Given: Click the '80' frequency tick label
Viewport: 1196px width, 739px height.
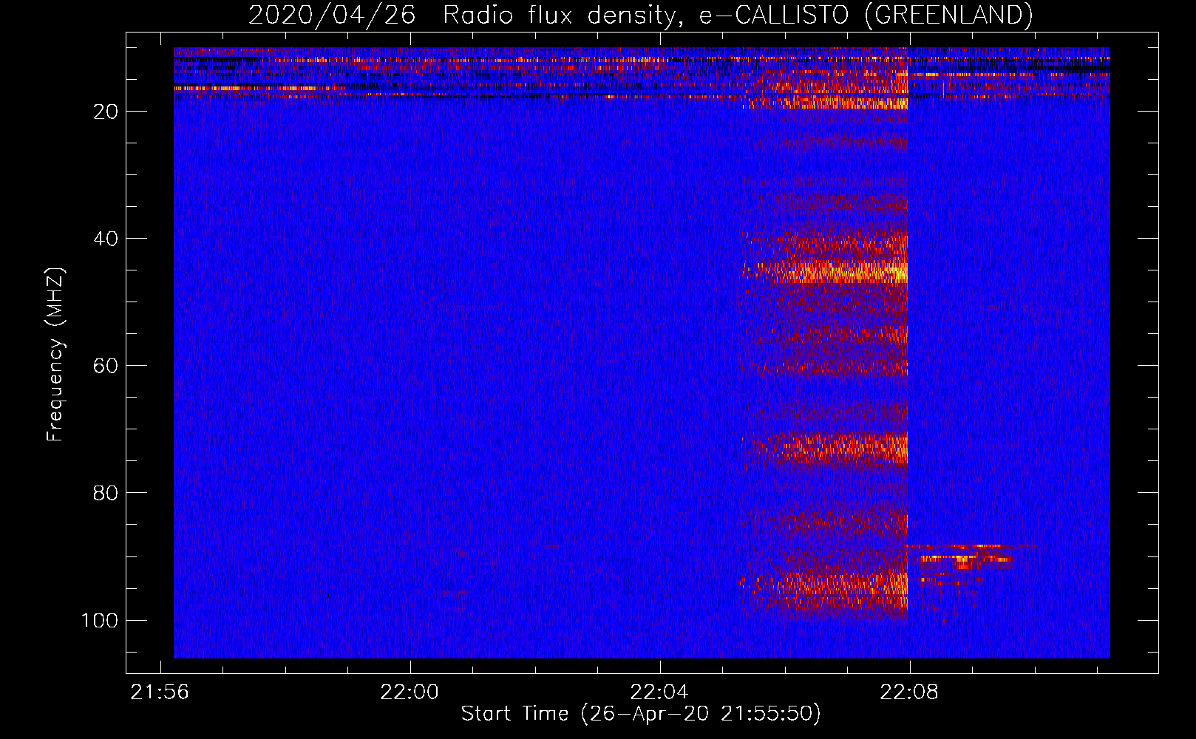Looking at the screenshot, I should [106, 493].
